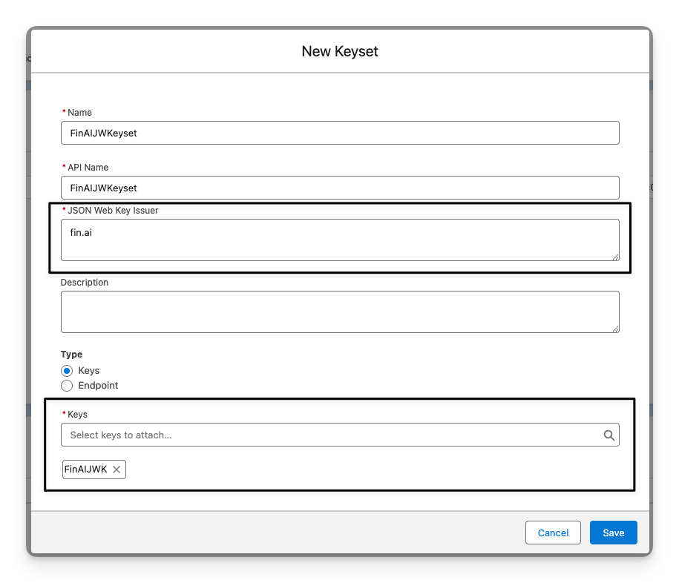Click the 'API Name' field label

tap(88, 168)
